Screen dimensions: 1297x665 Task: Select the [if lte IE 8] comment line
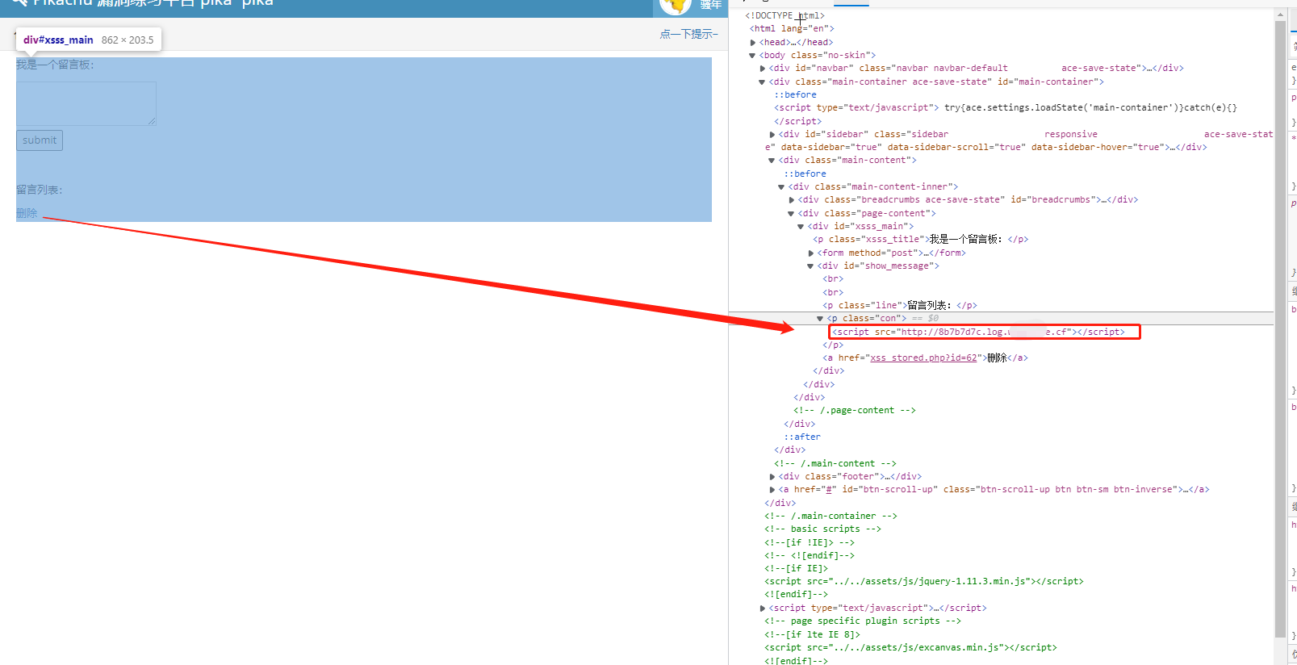click(x=812, y=634)
